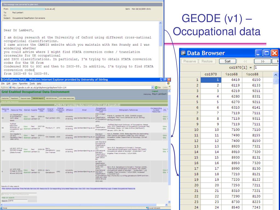Open View Site link for resource 58
The image size is (280, 210).
click(164, 118)
